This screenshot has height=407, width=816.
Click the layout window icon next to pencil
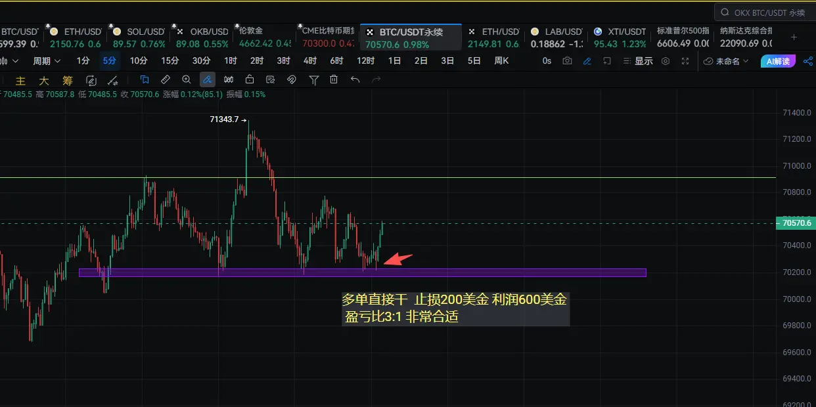click(607, 61)
